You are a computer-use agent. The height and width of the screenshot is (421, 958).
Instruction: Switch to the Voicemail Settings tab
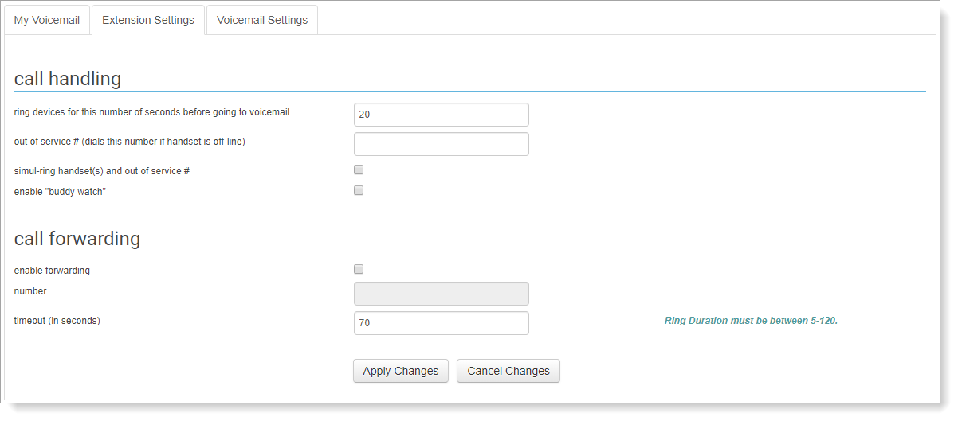(x=262, y=20)
